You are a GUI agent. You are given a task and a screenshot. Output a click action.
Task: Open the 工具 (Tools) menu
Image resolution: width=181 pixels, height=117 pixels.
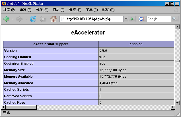pyautogui.click(x=92, y=10)
